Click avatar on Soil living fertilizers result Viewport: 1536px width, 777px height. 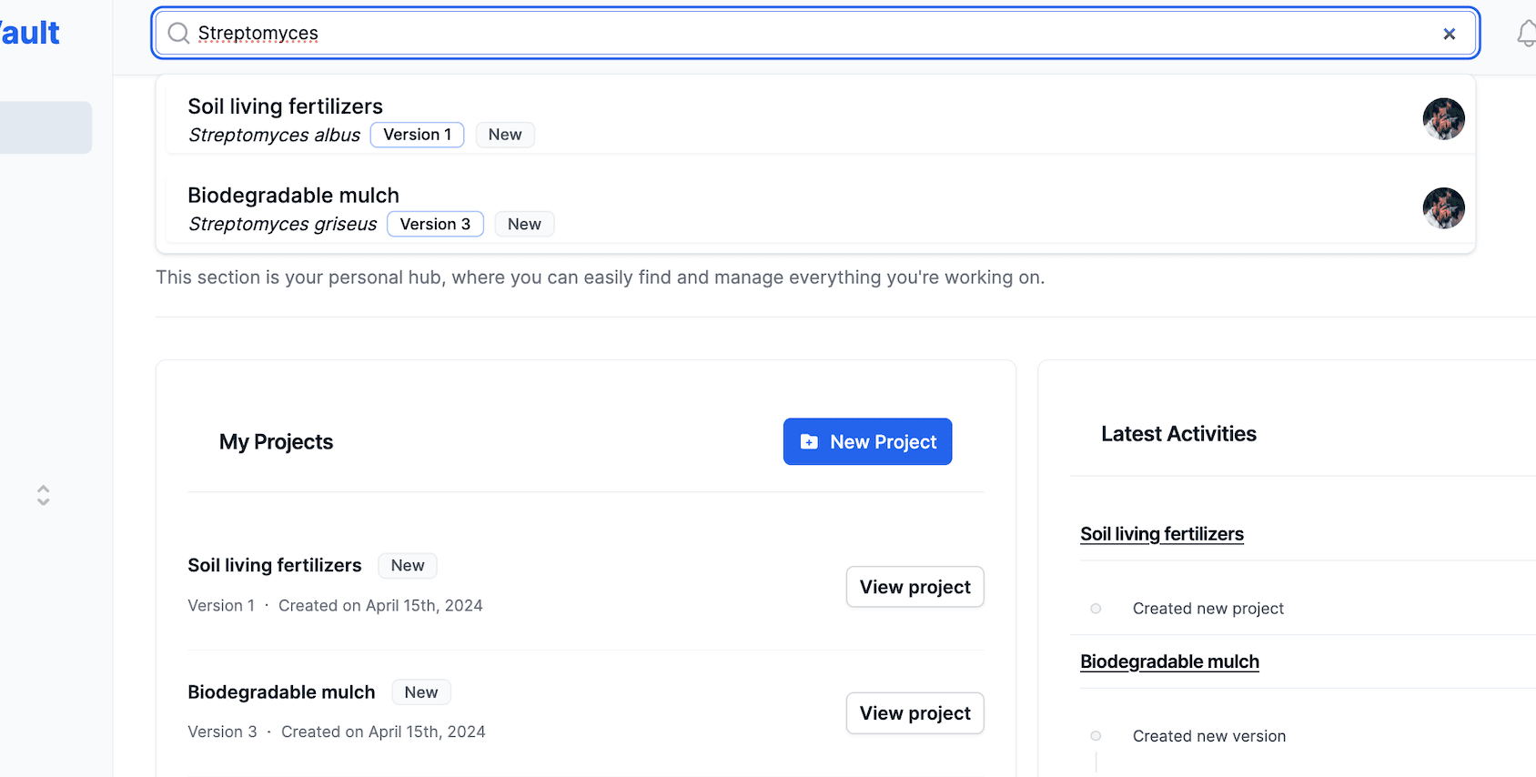[1443, 119]
